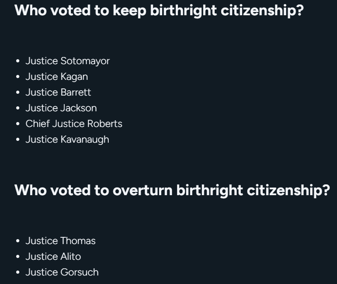The width and height of the screenshot is (337, 284).
Task: Select the 'Justice Thomas' list item
Action: [x=60, y=241]
